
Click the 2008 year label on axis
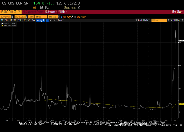click(x=7, y=121)
